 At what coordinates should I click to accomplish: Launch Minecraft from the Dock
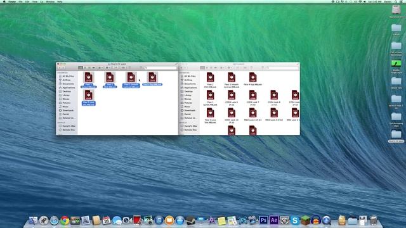point(305,220)
